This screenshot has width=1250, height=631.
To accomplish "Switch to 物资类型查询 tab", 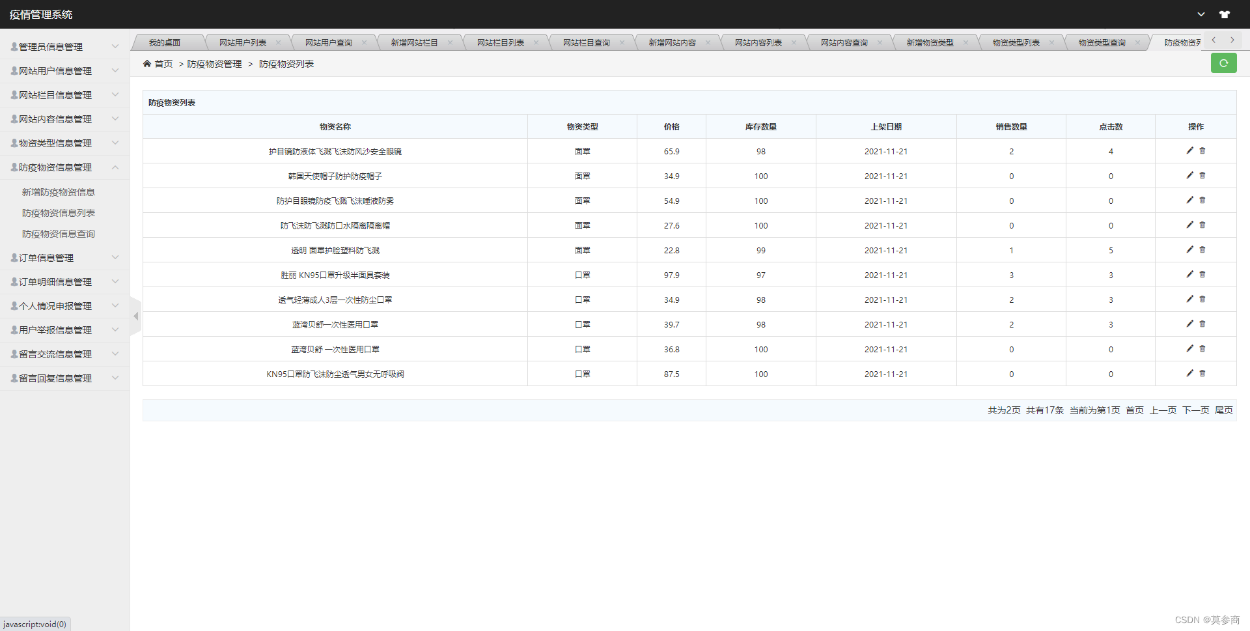I will coord(1102,43).
